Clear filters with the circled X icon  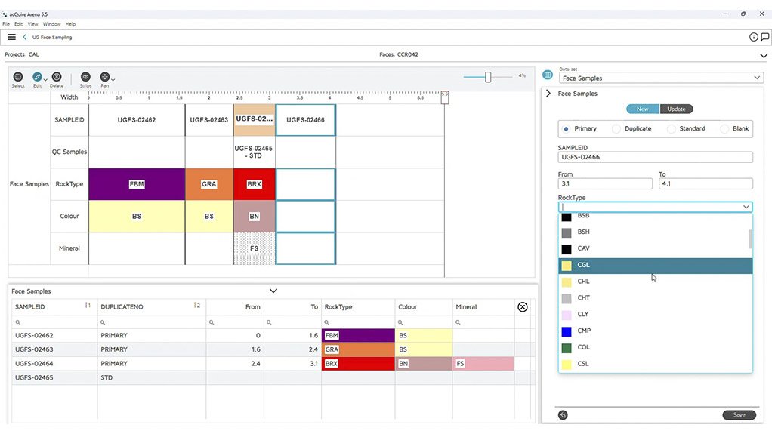click(523, 307)
